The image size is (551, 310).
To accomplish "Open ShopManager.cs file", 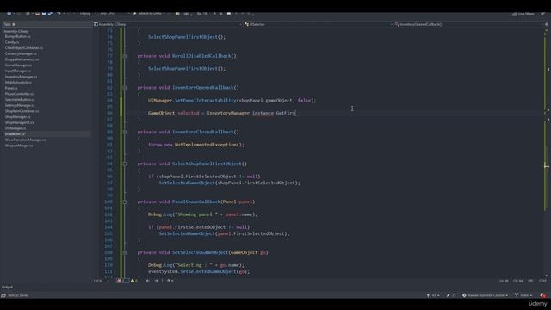I will [17, 117].
